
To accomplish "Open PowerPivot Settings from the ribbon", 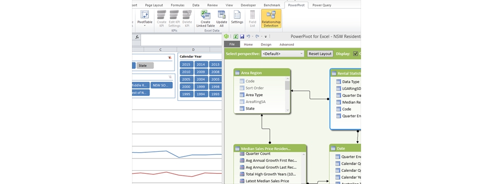I will click(x=237, y=17).
